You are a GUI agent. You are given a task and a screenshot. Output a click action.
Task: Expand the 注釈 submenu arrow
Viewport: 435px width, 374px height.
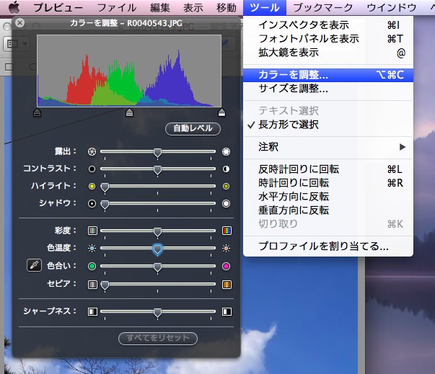tap(403, 147)
